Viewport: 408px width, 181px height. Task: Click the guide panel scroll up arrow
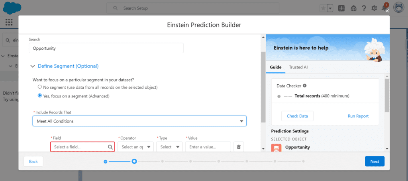387,76
